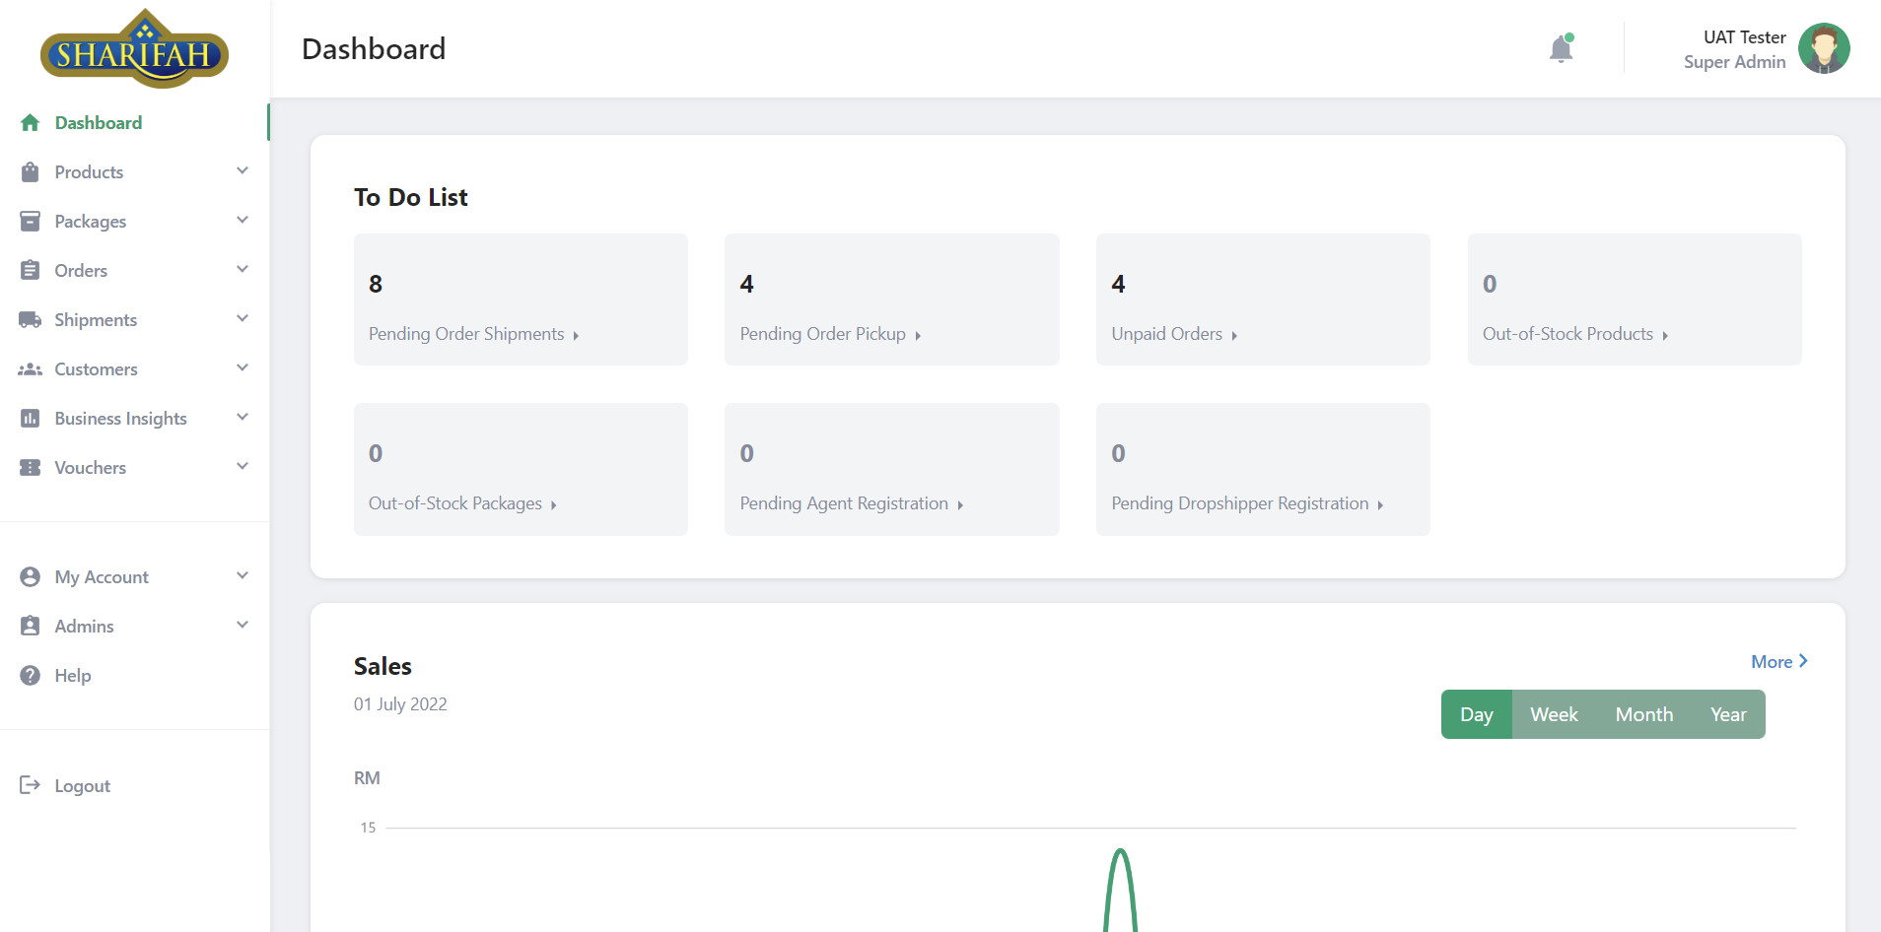The height and width of the screenshot is (932, 1881).
Task: Click the Logout exit icon
Action: (31, 785)
